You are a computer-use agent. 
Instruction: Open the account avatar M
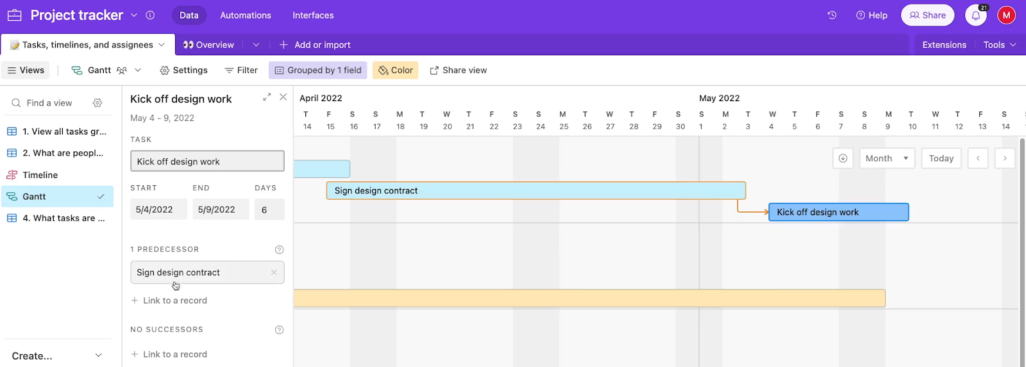1006,15
